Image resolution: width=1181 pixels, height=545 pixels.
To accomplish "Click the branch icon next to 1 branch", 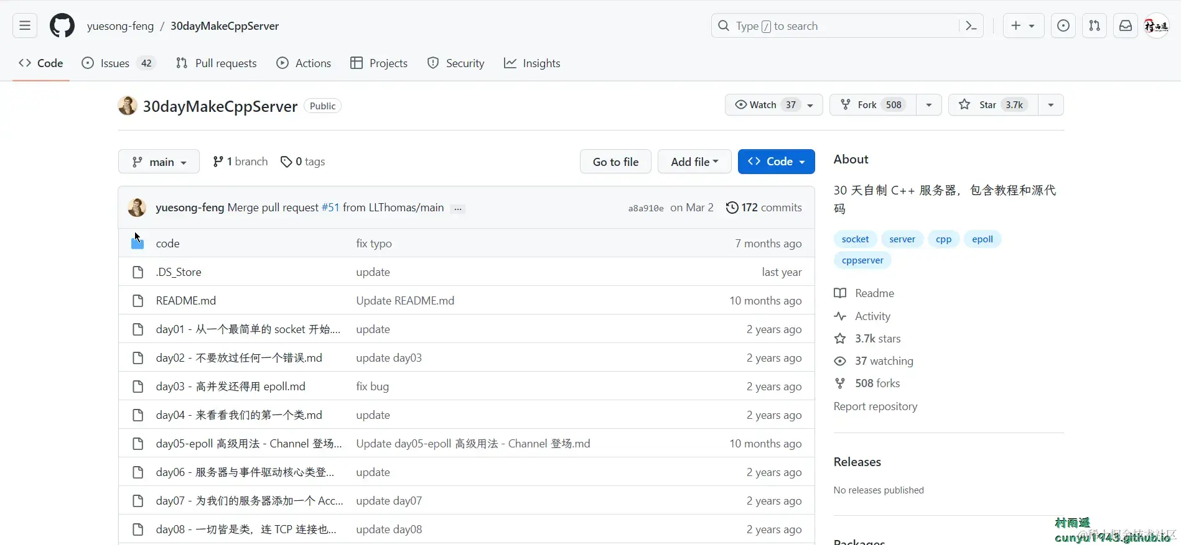I will [x=218, y=162].
